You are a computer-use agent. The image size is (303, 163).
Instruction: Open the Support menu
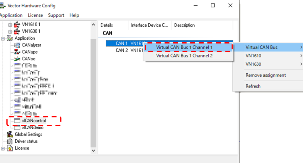pos(56,15)
